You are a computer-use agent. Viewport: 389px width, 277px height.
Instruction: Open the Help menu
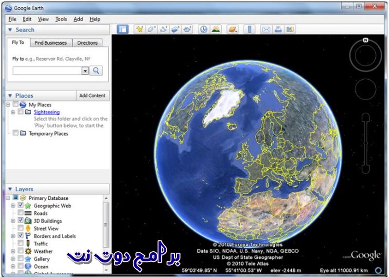(x=95, y=19)
